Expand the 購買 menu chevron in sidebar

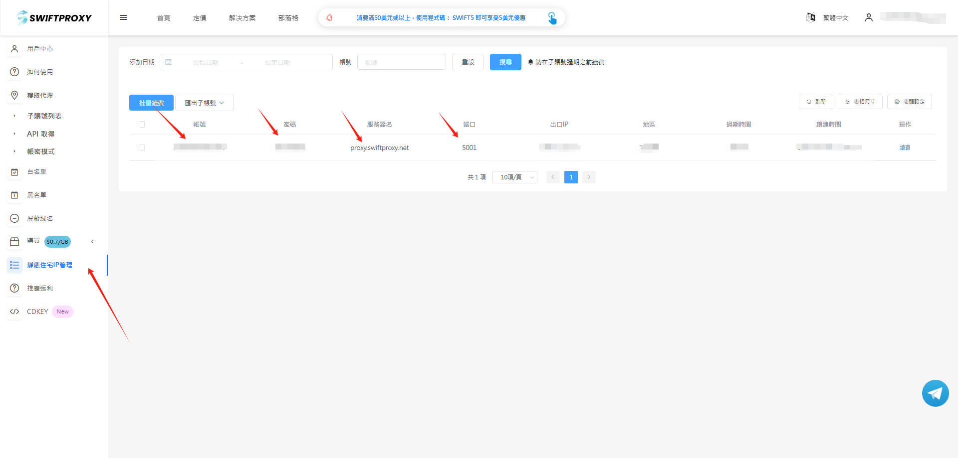point(92,242)
